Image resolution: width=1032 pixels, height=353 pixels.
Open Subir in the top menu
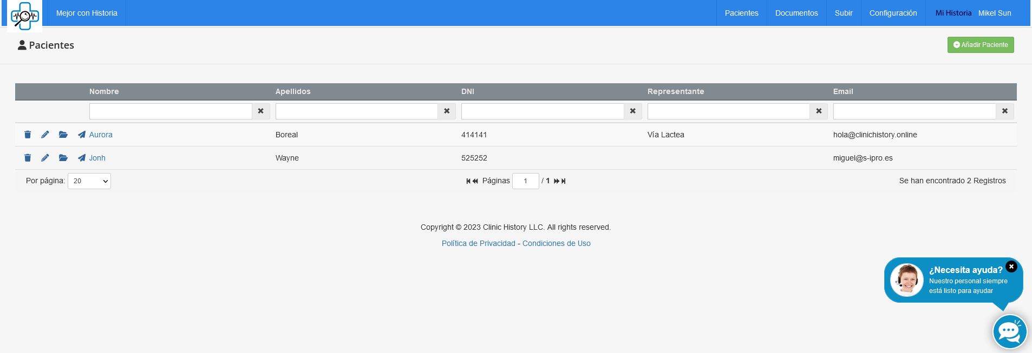pos(844,13)
